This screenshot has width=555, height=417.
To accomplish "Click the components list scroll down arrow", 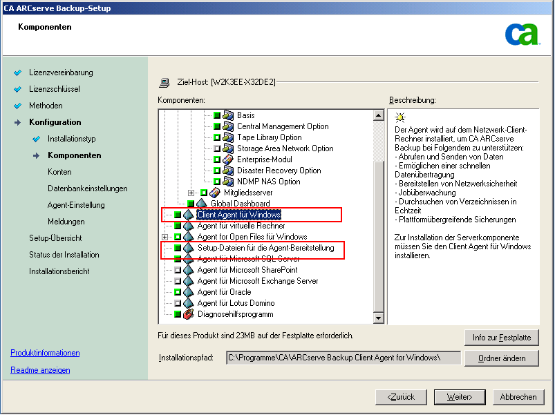I will [x=378, y=318].
